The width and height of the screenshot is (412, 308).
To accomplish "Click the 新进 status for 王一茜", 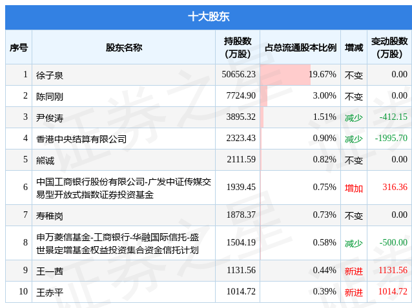I will (354, 271).
